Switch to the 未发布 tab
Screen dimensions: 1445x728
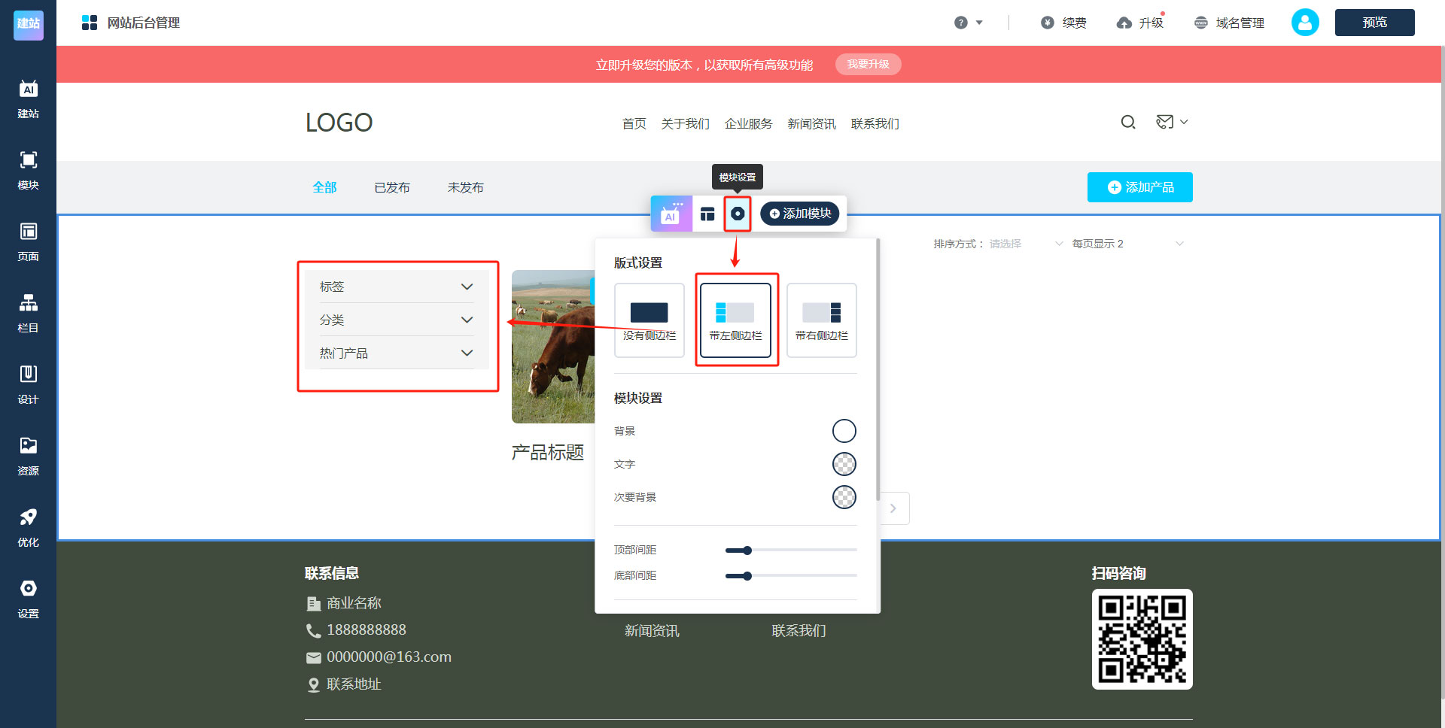point(466,187)
